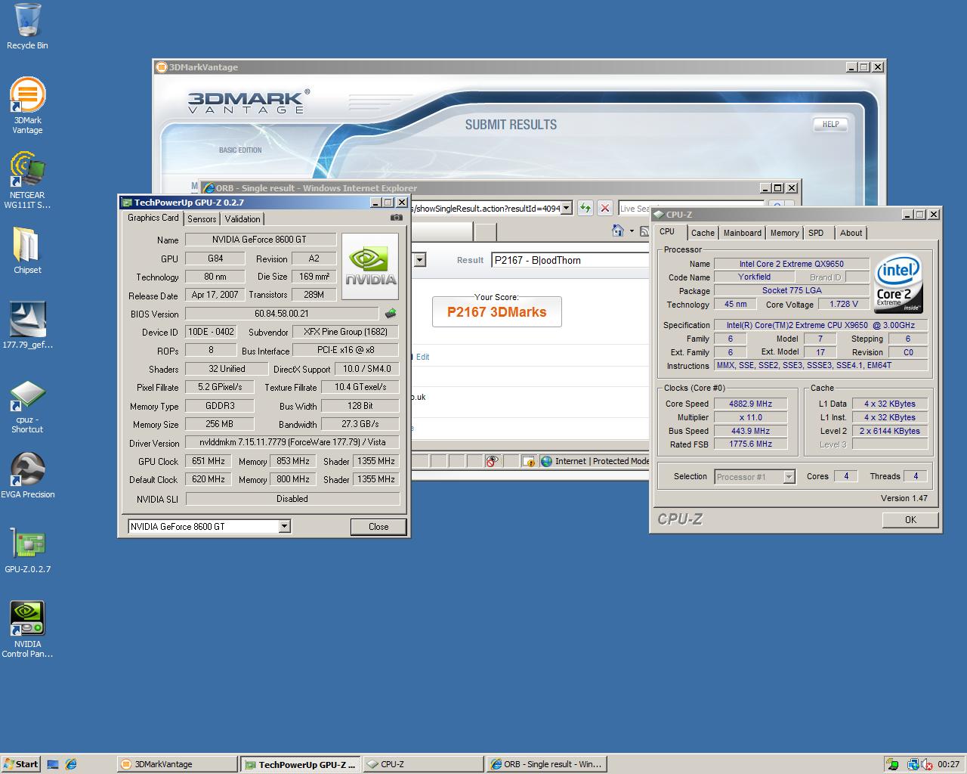Switch to TechPowerUp GPU-Z taskbar button
The image size is (967, 774).
coord(301,764)
